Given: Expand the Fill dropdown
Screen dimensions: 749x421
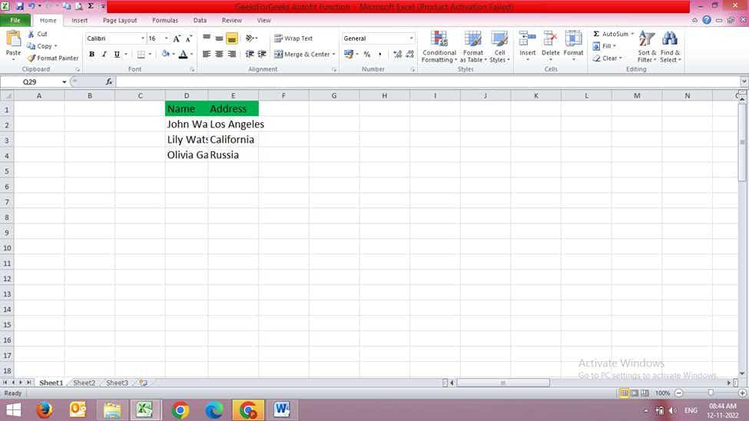Looking at the screenshot, I should coord(615,46).
